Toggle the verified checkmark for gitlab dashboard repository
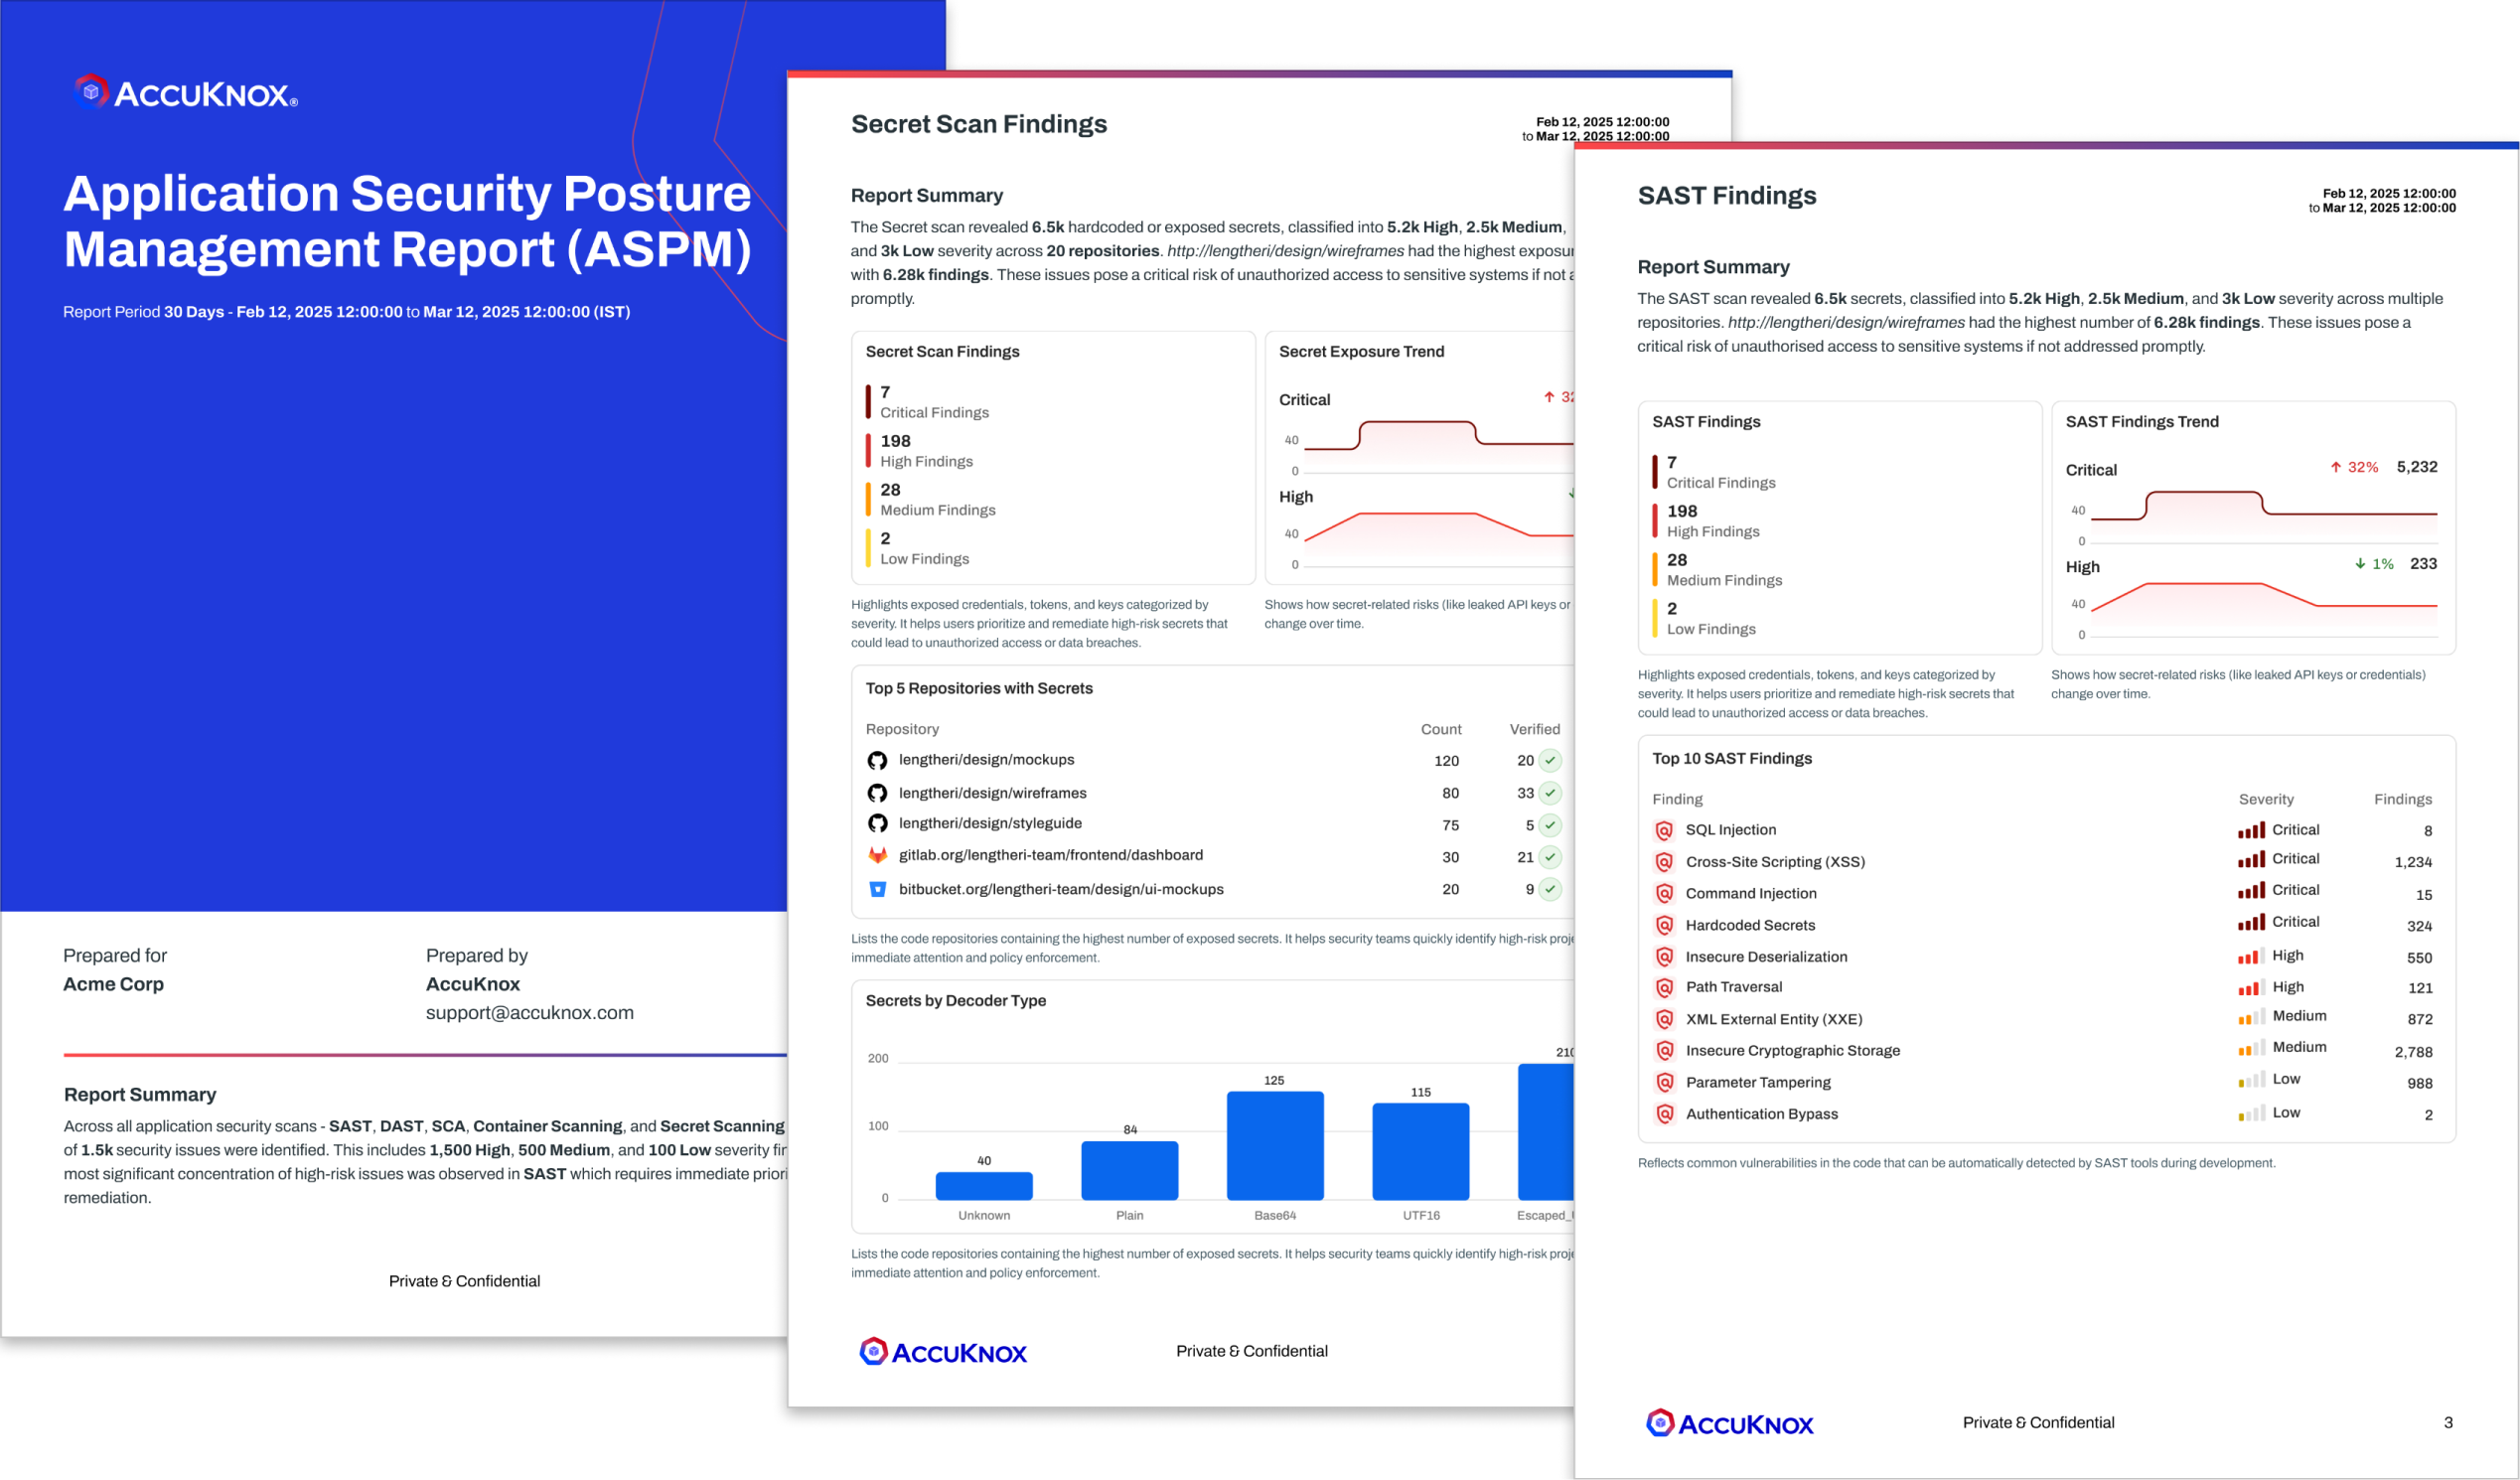Image resolution: width=2520 pixels, height=1480 pixels. [x=1549, y=857]
